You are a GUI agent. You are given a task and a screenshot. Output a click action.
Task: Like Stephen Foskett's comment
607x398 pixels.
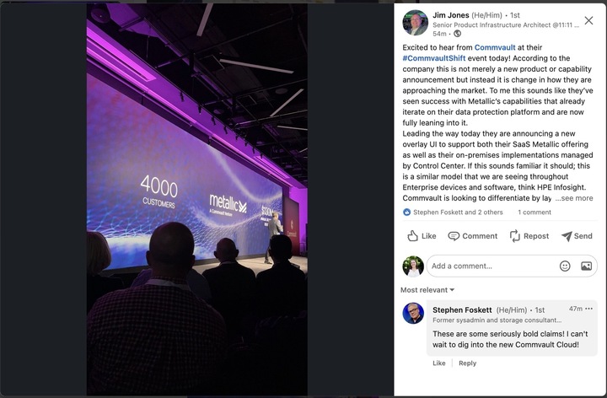click(439, 363)
